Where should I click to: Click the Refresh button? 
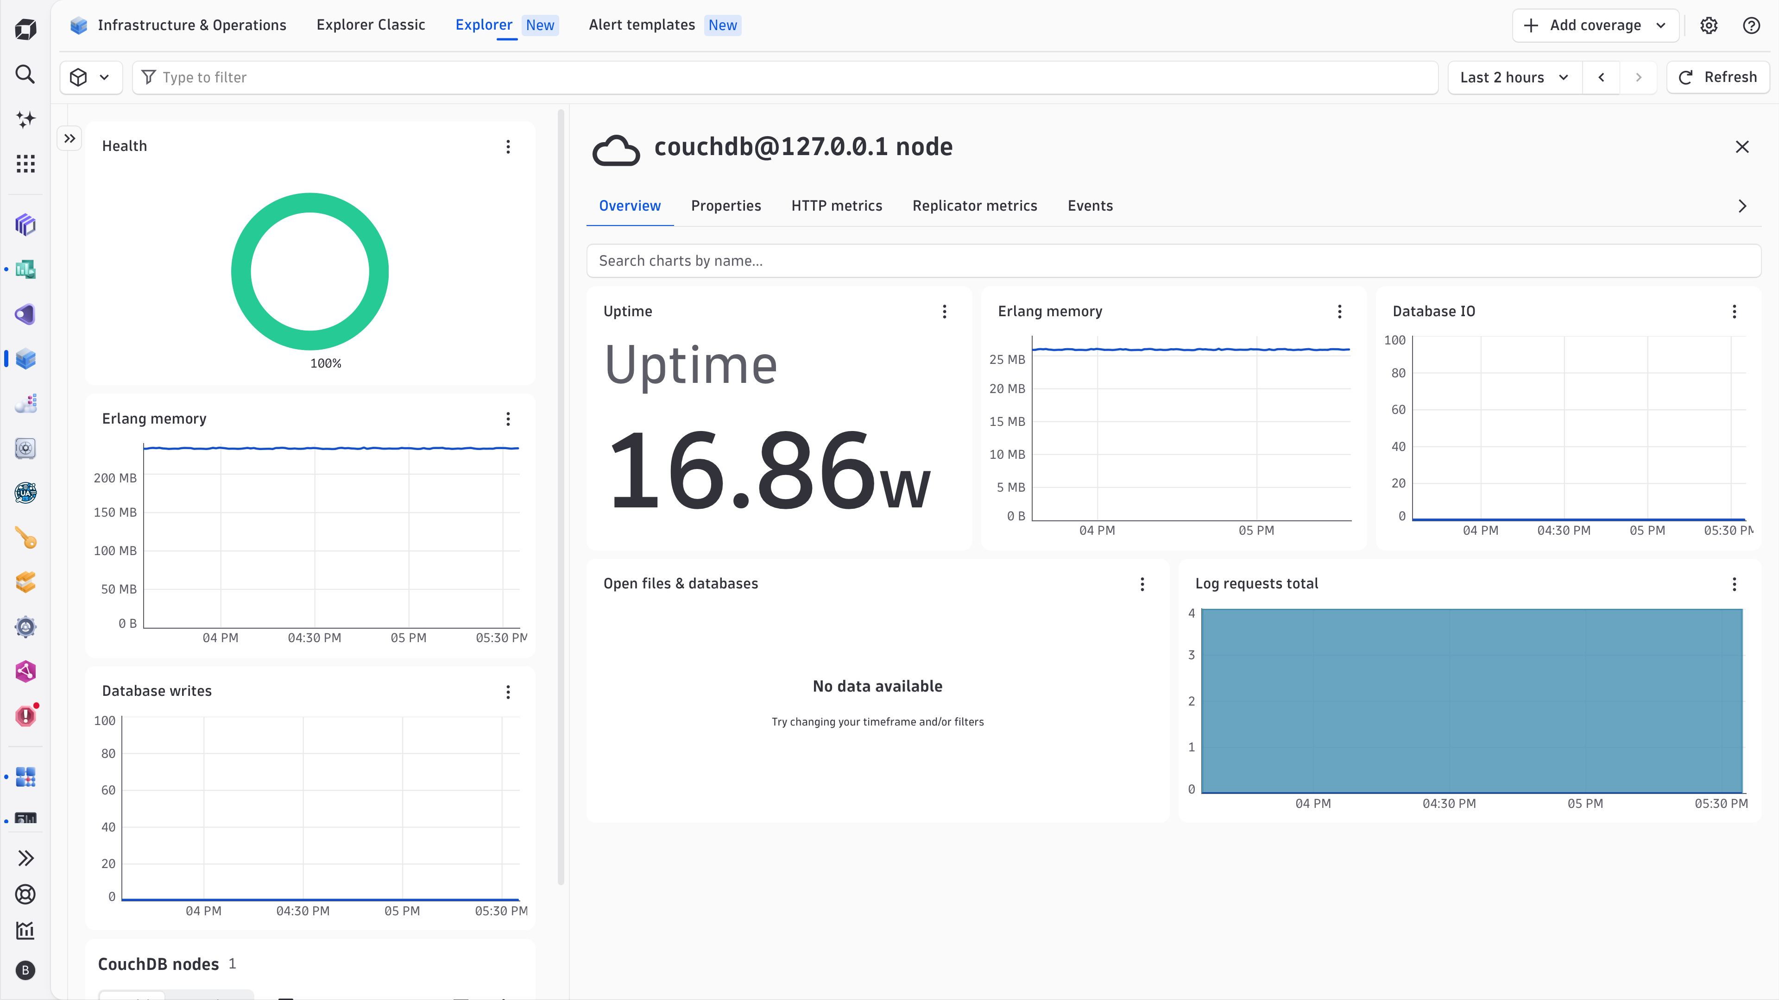pyautogui.click(x=1717, y=77)
